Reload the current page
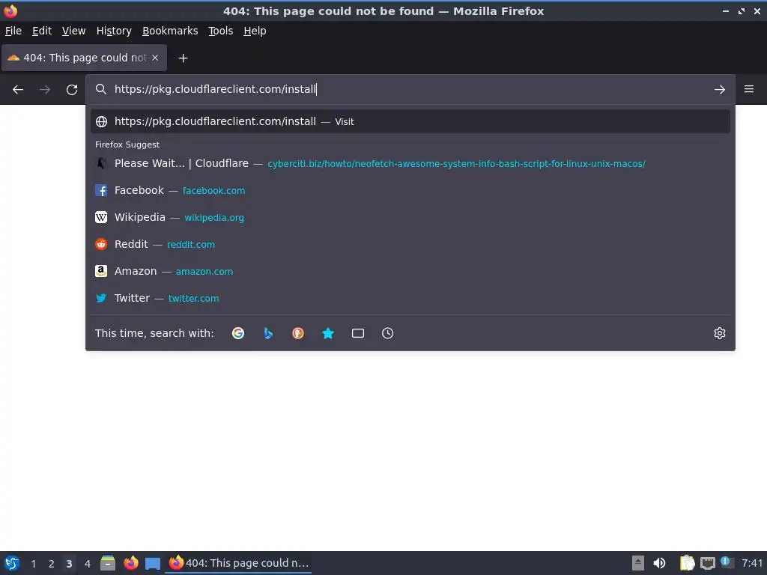767x575 pixels. coord(72,90)
